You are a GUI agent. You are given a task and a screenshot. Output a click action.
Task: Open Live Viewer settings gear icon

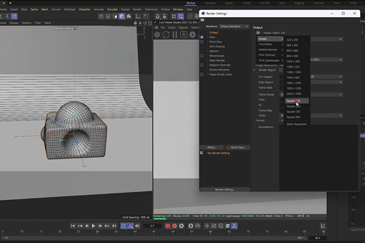click(x=193, y=35)
